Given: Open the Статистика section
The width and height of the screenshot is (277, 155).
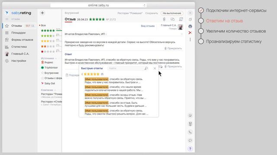Looking at the screenshot, I should [19, 47].
